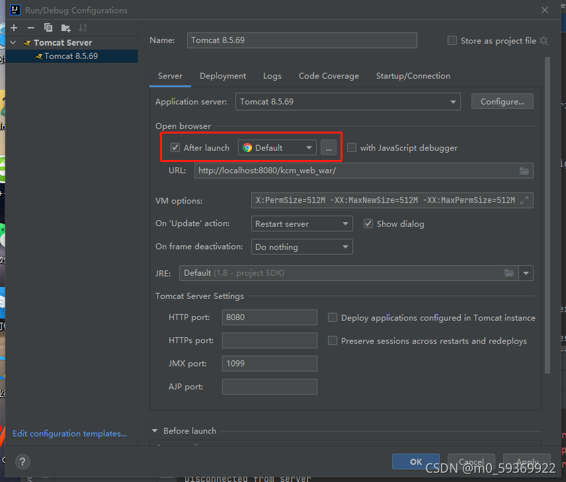Click the Tomcat icon next to Tomcat Server group

[x=26, y=43]
